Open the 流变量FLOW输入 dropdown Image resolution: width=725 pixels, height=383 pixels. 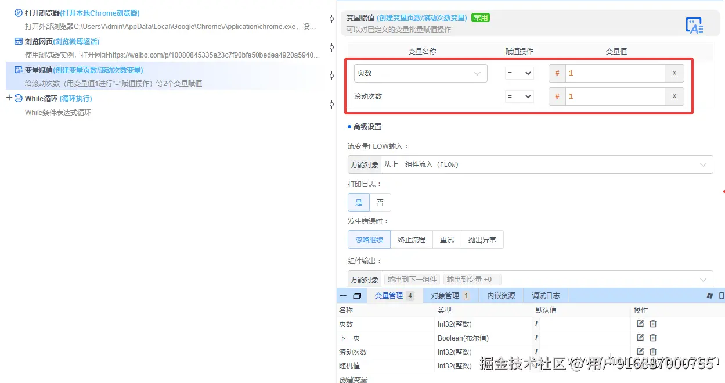[x=547, y=164]
